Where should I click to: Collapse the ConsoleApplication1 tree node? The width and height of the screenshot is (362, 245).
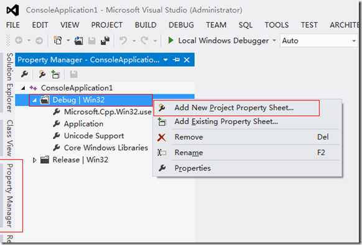click(x=23, y=88)
